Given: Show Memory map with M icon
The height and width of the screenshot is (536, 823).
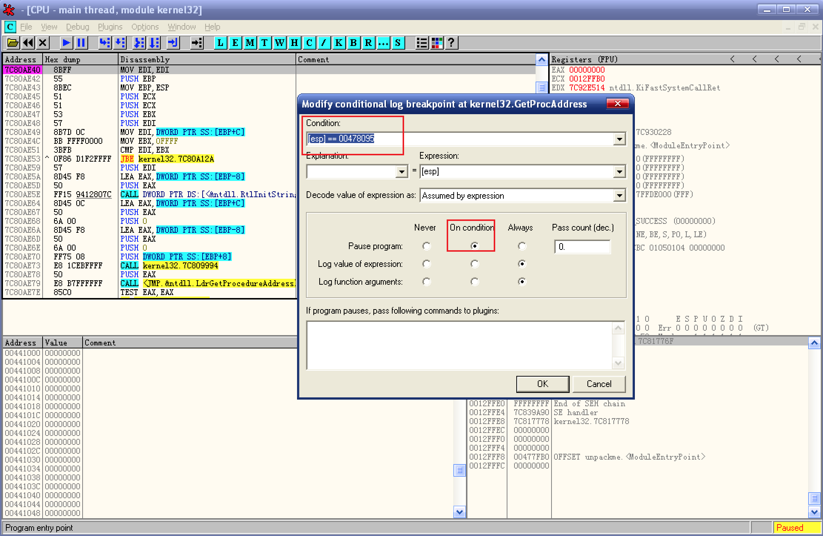Looking at the screenshot, I should pos(250,43).
